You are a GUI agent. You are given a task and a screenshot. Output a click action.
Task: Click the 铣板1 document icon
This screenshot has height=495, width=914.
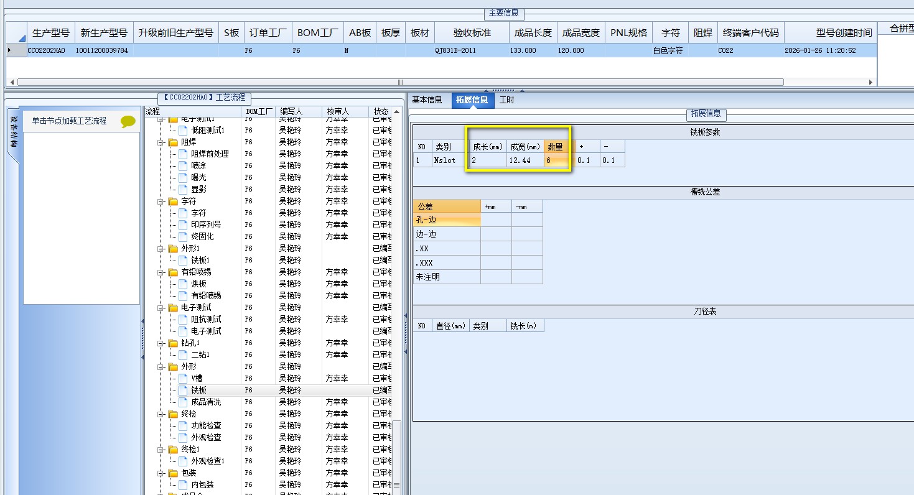183,261
